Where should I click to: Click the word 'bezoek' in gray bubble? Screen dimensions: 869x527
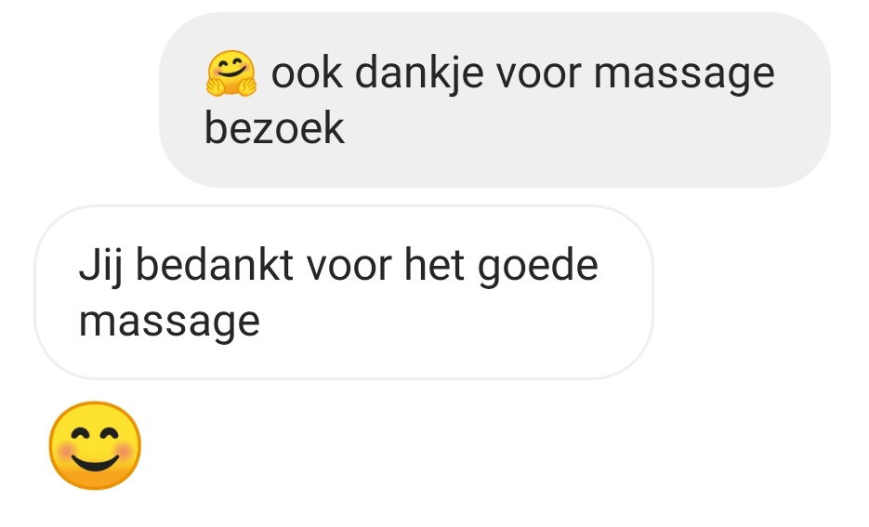274,128
